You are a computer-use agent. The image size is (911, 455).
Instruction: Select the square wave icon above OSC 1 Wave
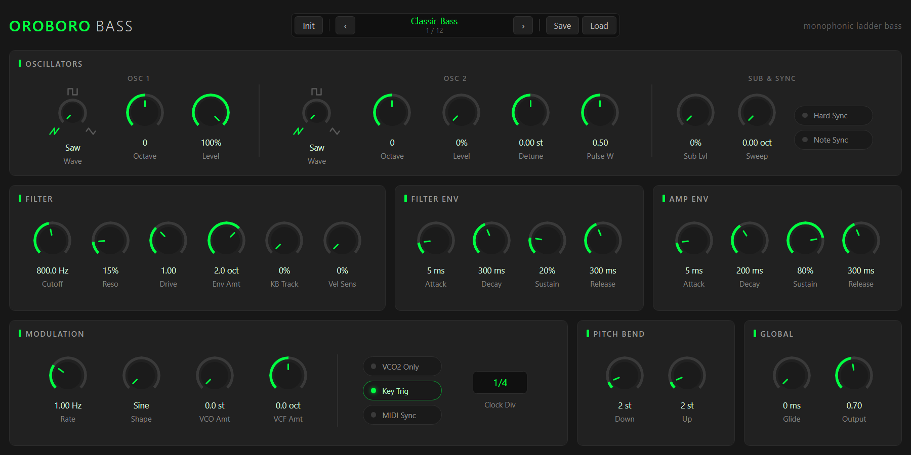click(x=72, y=92)
